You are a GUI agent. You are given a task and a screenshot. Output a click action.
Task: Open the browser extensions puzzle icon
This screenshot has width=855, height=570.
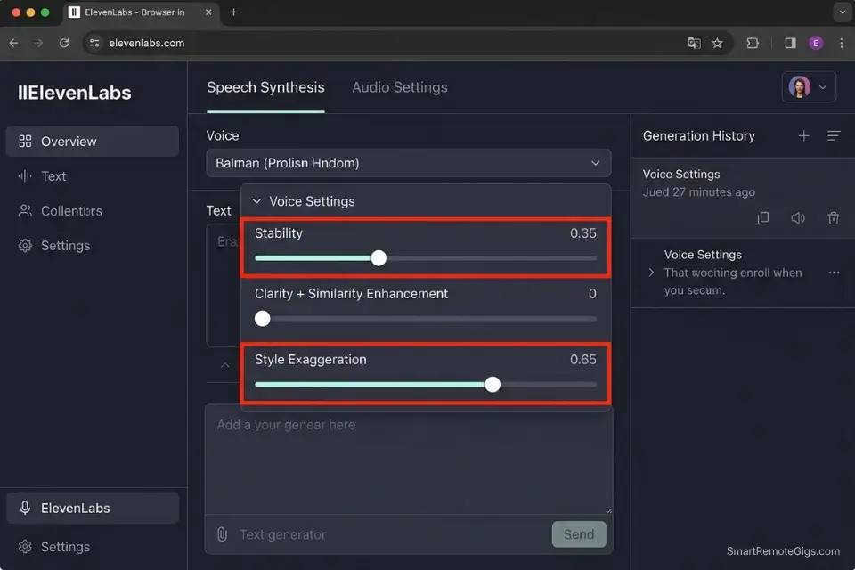pos(753,43)
